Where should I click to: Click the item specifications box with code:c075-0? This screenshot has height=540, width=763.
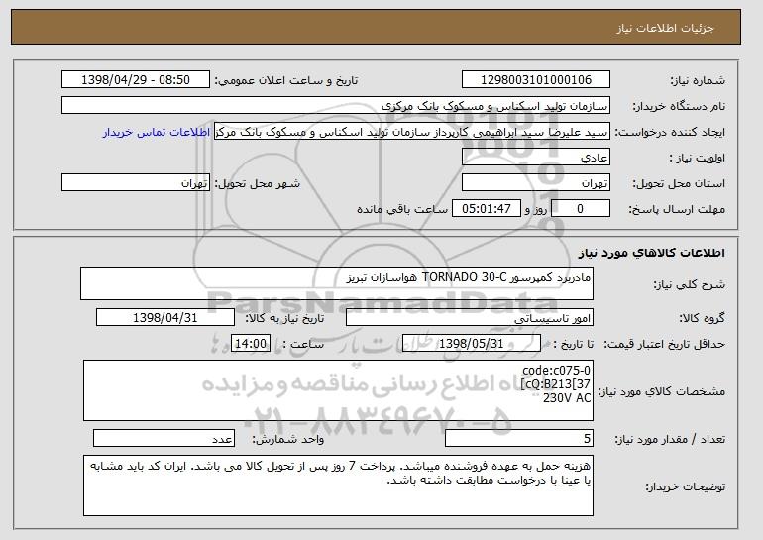pyautogui.click(x=338, y=390)
